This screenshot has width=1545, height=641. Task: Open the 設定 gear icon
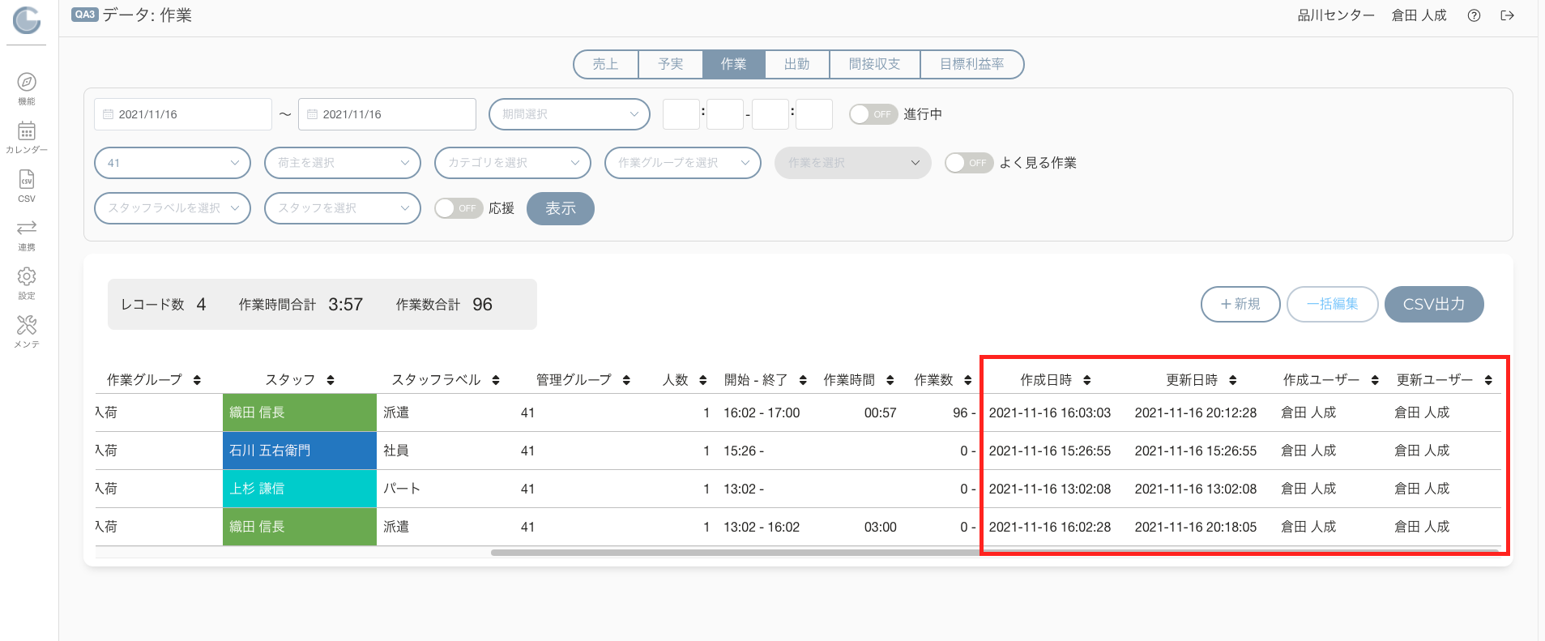click(x=27, y=276)
